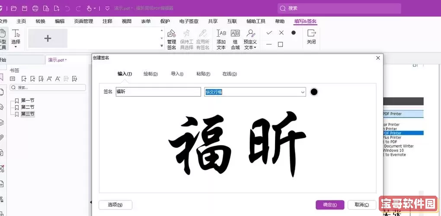Select the 第三节 bookmark
Image resolution: width=441 pixels, height=216 pixels.
(x=28, y=114)
